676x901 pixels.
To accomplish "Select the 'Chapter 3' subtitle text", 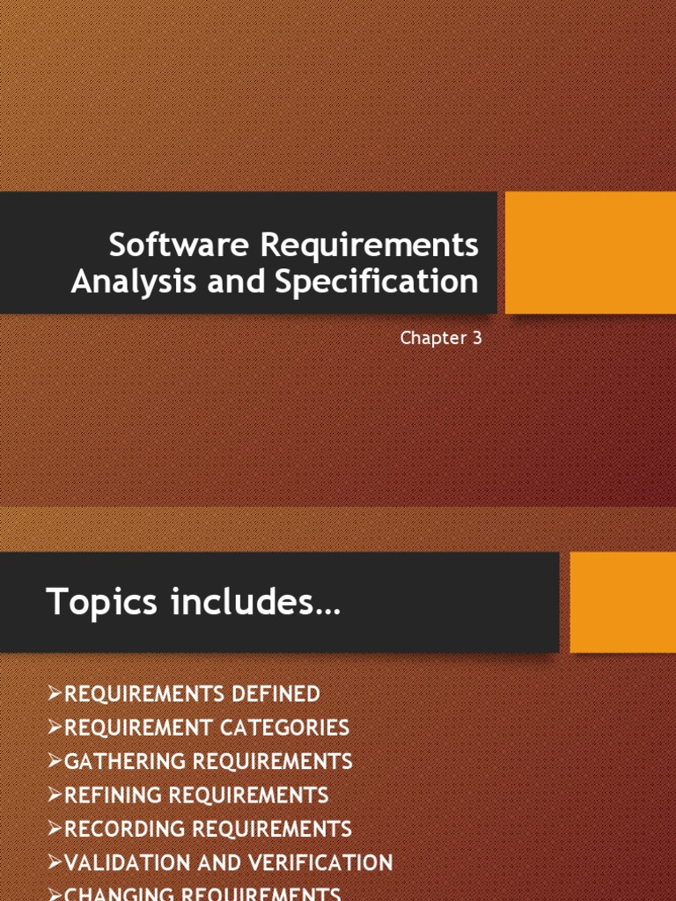I will click(441, 338).
